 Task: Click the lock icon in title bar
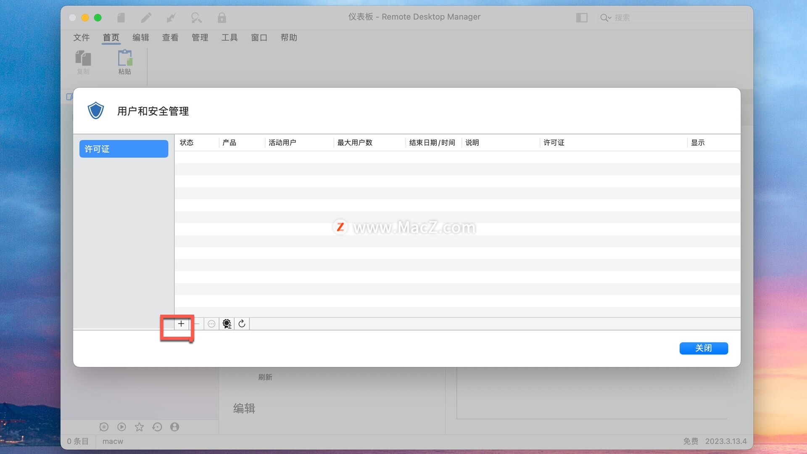[x=222, y=18]
